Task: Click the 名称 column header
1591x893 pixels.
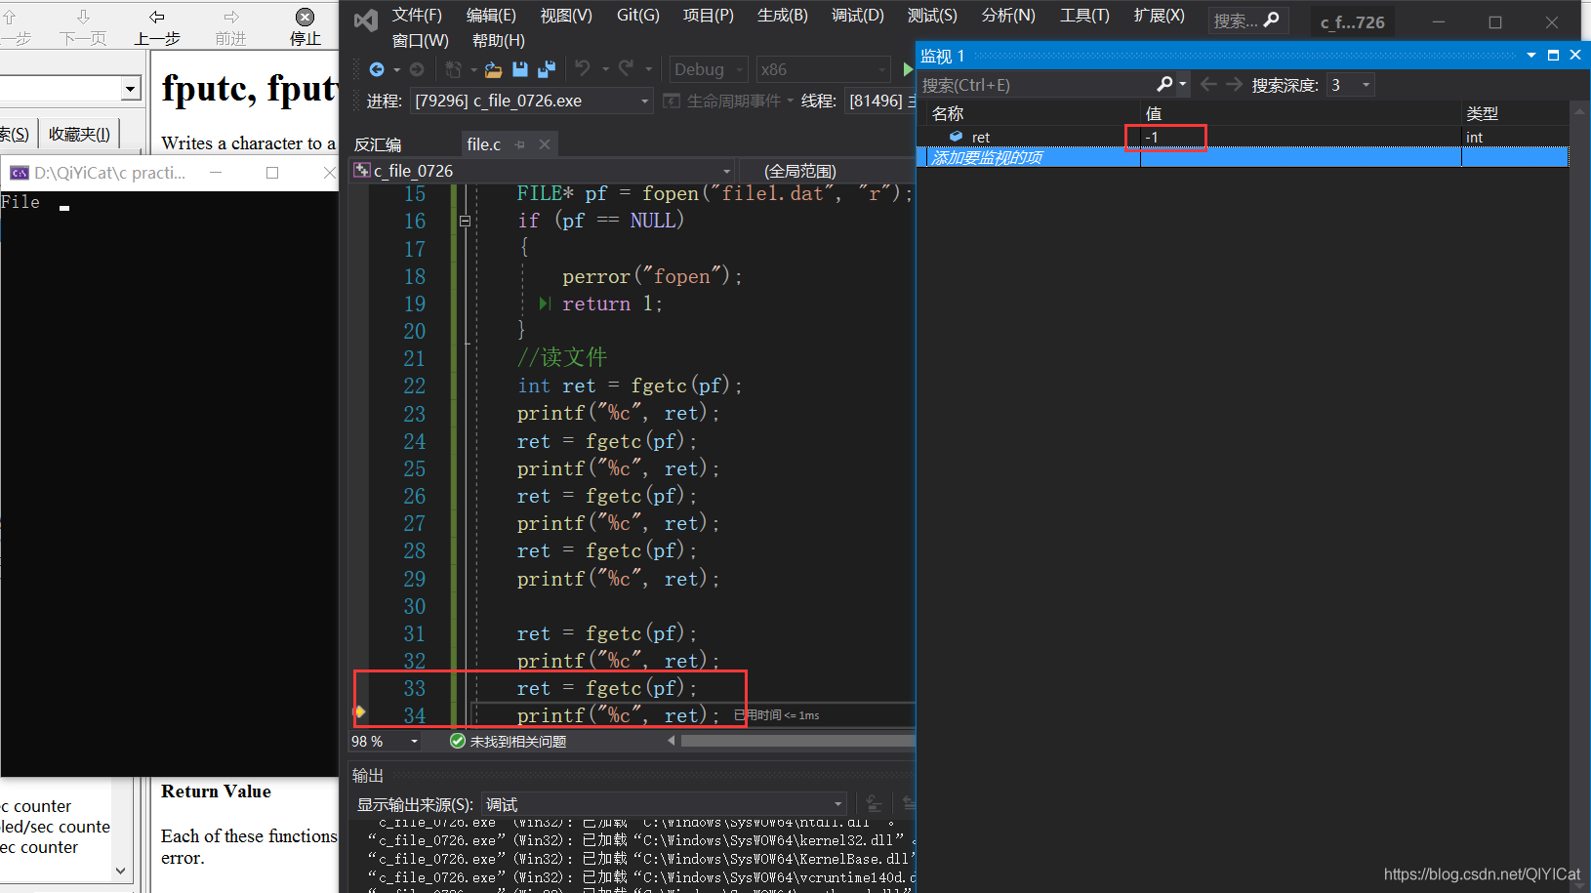Action: point(948,113)
